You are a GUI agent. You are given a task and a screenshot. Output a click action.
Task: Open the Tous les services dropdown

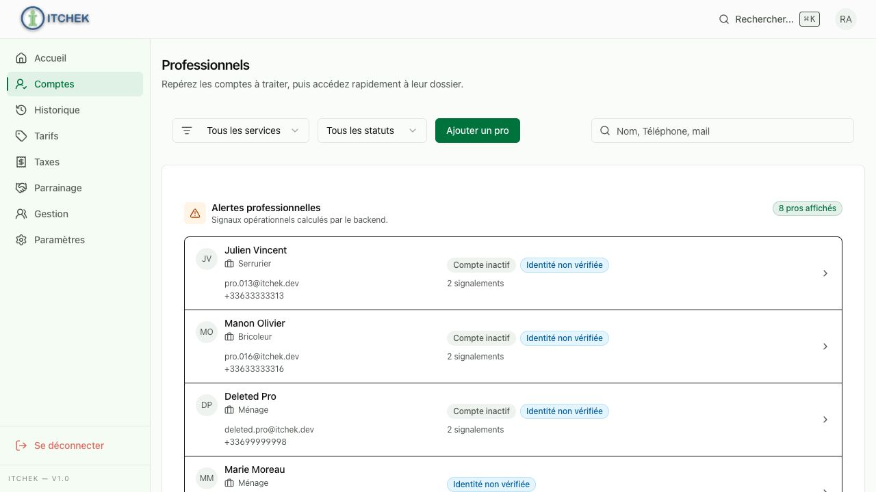(x=241, y=131)
